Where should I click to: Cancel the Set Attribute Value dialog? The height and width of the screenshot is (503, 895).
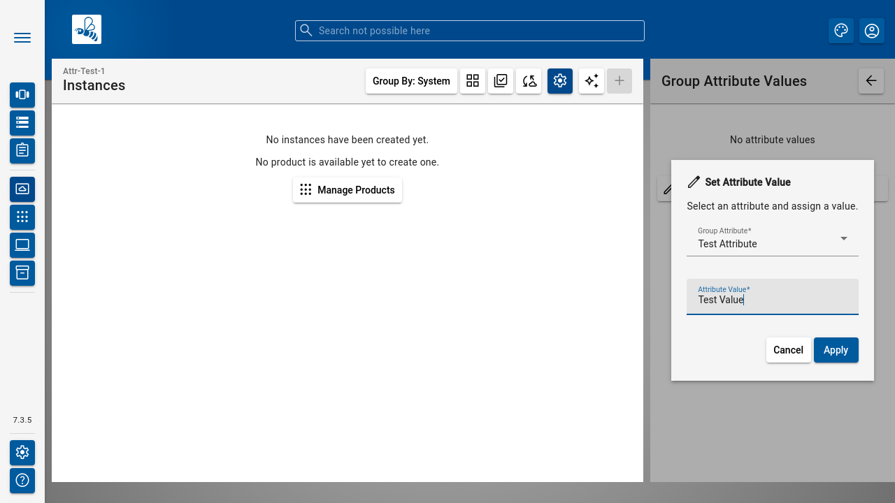pyautogui.click(x=789, y=350)
